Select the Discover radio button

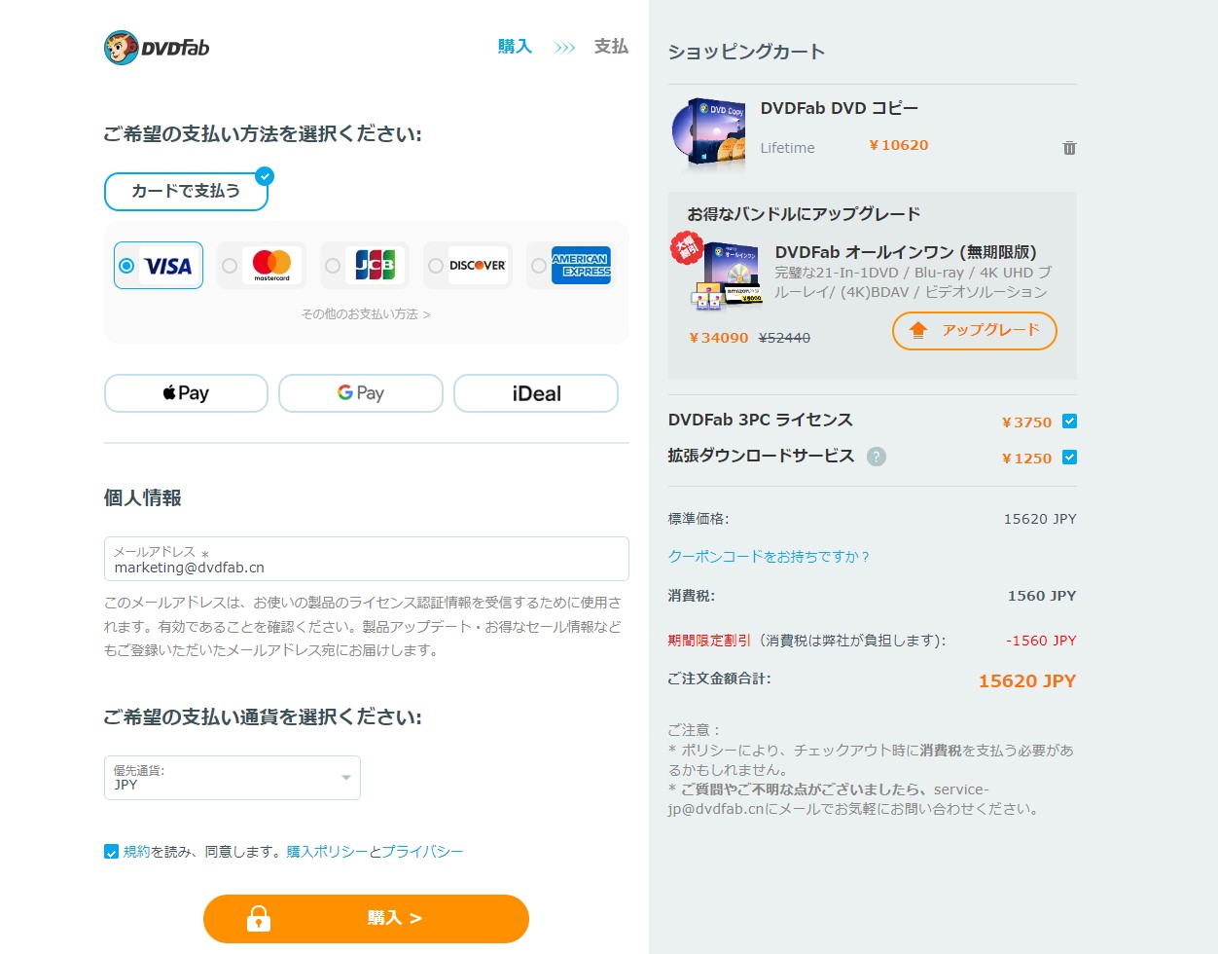click(436, 266)
